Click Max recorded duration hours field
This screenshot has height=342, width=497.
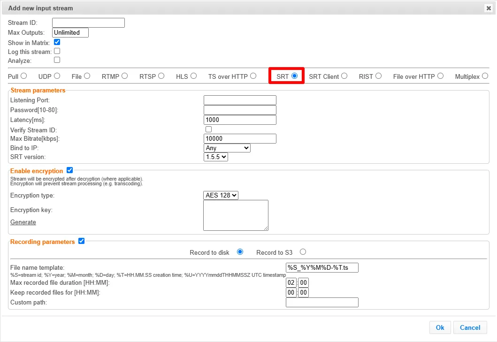pos(291,283)
